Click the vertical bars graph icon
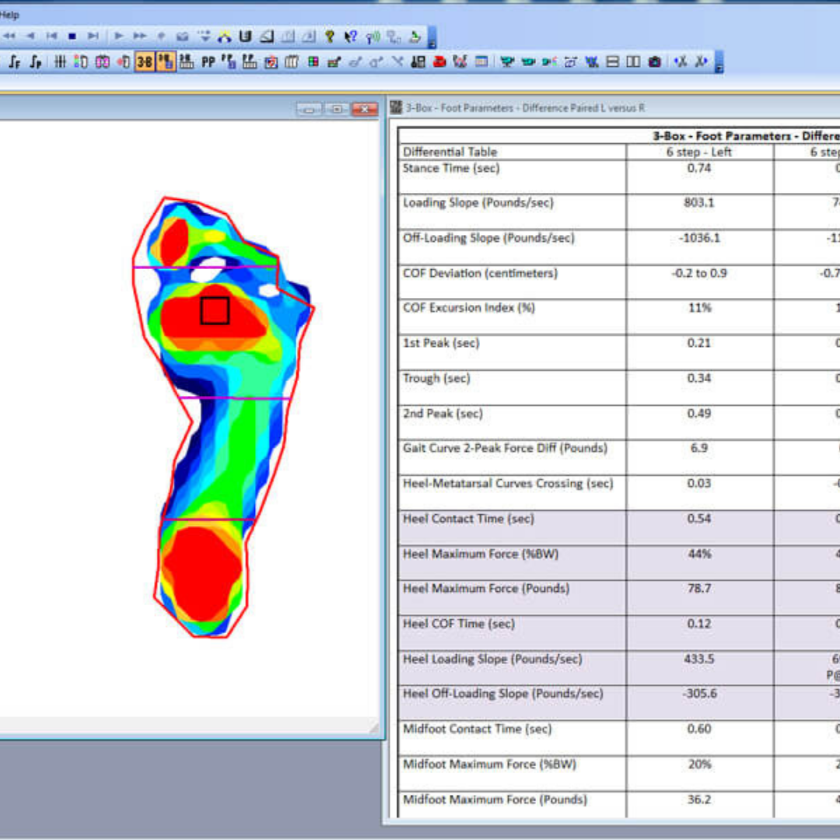Screen dimensions: 840x840 [60, 62]
